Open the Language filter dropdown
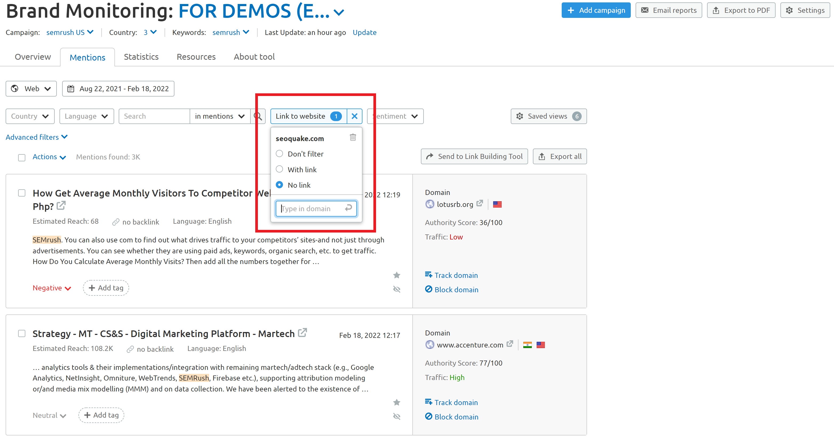 [x=87, y=116]
